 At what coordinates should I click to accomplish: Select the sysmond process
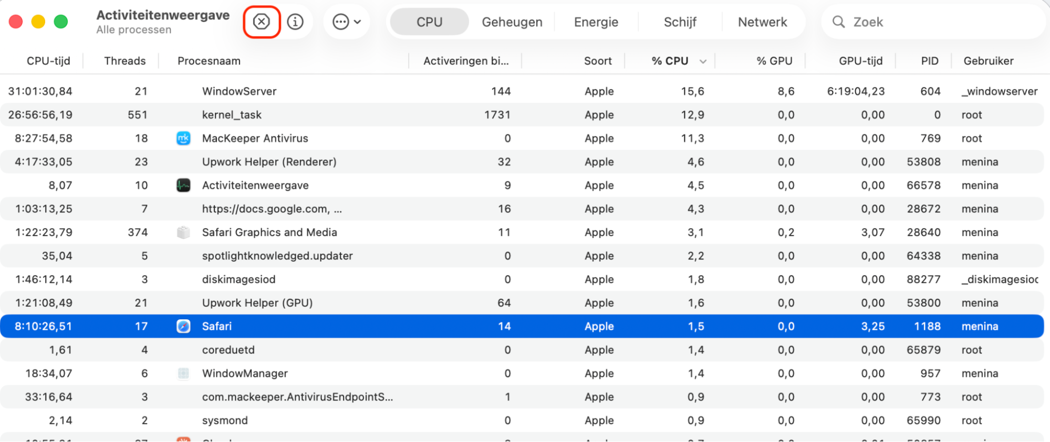coord(225,421)
